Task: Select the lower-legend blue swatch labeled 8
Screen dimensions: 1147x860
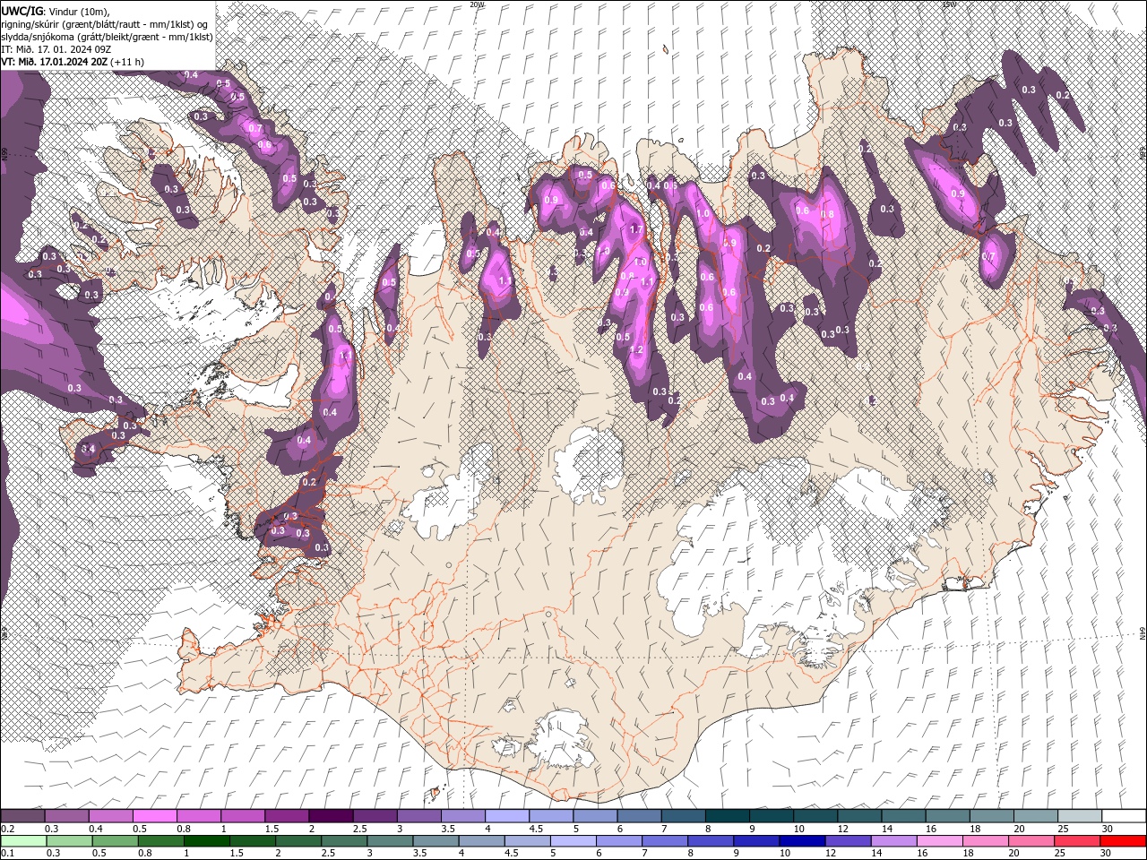Action: [710, 841]
